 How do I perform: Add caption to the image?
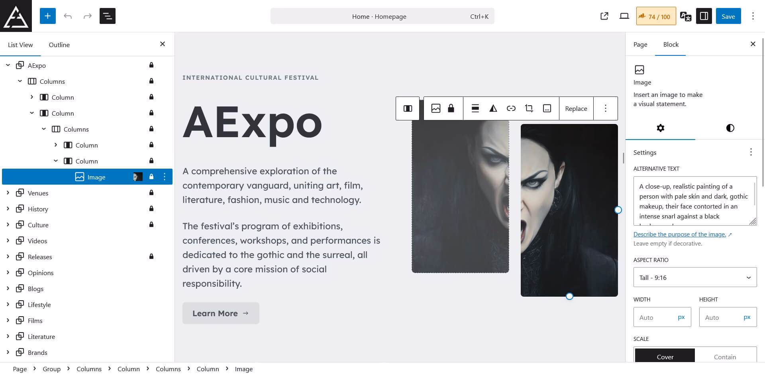pyautogui.click(x=547, y=108)
